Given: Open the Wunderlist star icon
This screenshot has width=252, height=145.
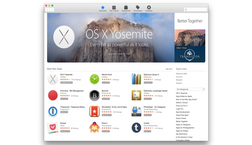Looking at the screenshot, I should (x=94, y=111).
